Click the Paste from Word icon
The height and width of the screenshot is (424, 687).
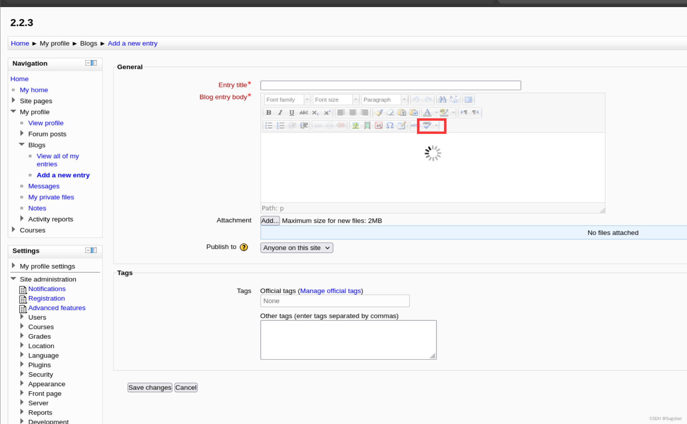[413, 113]
